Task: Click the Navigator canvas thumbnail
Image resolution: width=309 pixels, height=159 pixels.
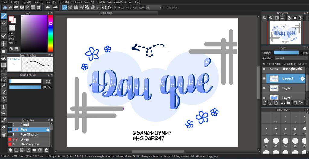Action: tap(285, 33)
